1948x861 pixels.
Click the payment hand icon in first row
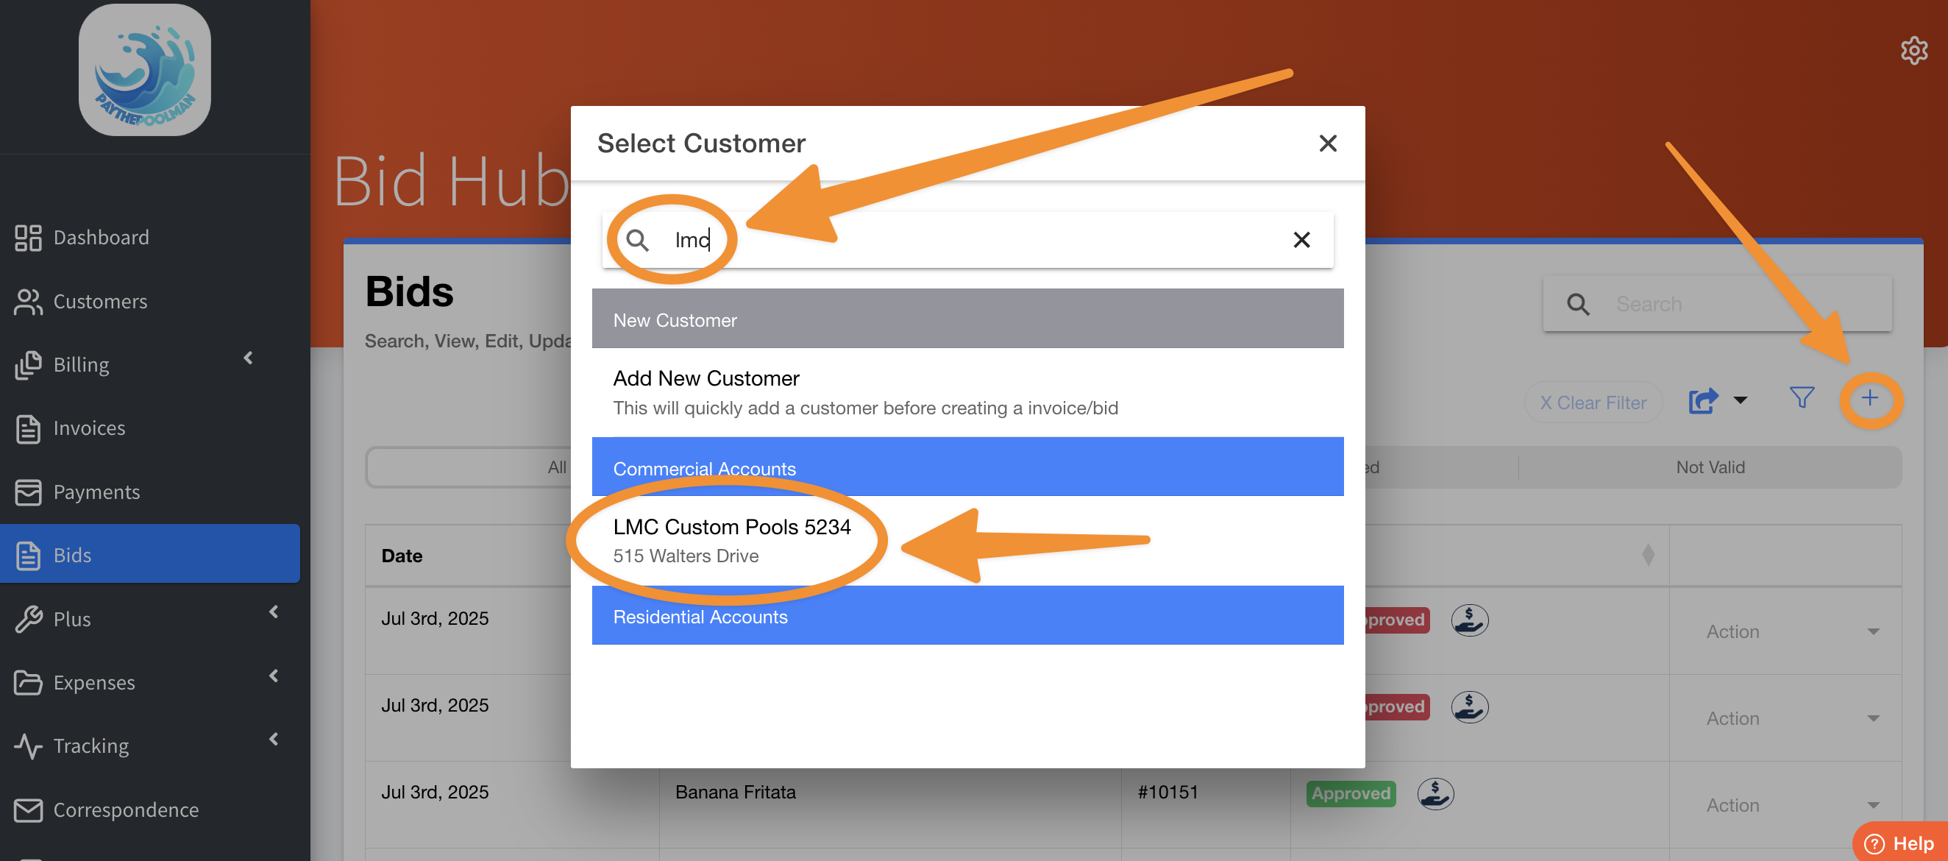[x=1468, y=620]
